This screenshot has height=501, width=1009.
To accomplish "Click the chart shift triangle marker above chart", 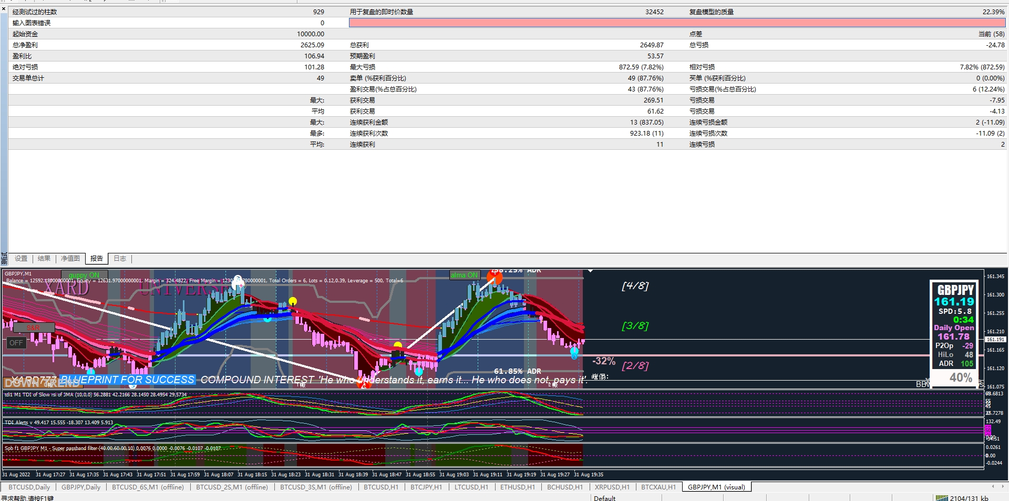I will [x=590, y=271].
